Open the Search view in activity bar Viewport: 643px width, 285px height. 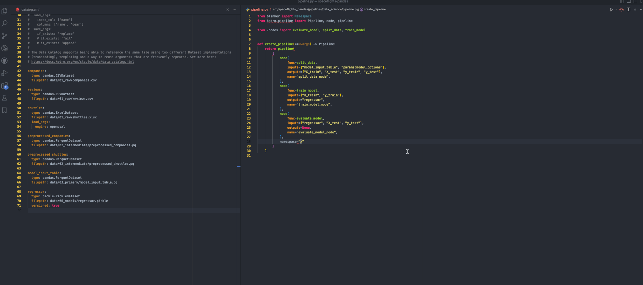4,23
